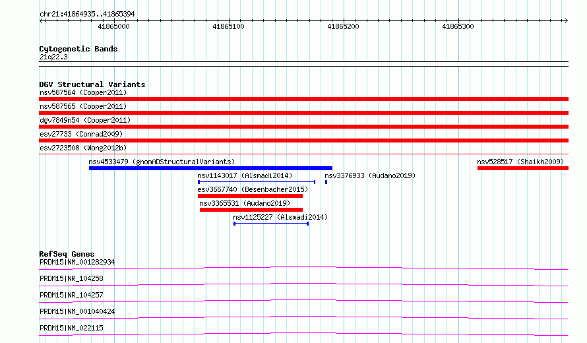Screen dimensions: 587x343
Task: Open the esv27733 (Conrad2009) label
Action: click(81, 134)
